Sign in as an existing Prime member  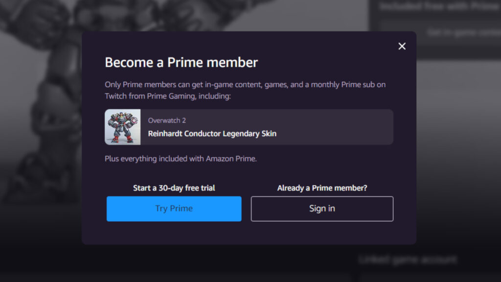322,209
